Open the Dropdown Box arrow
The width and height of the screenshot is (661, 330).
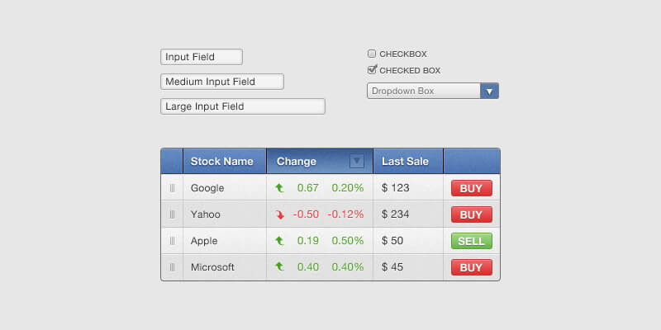point(489,91)
